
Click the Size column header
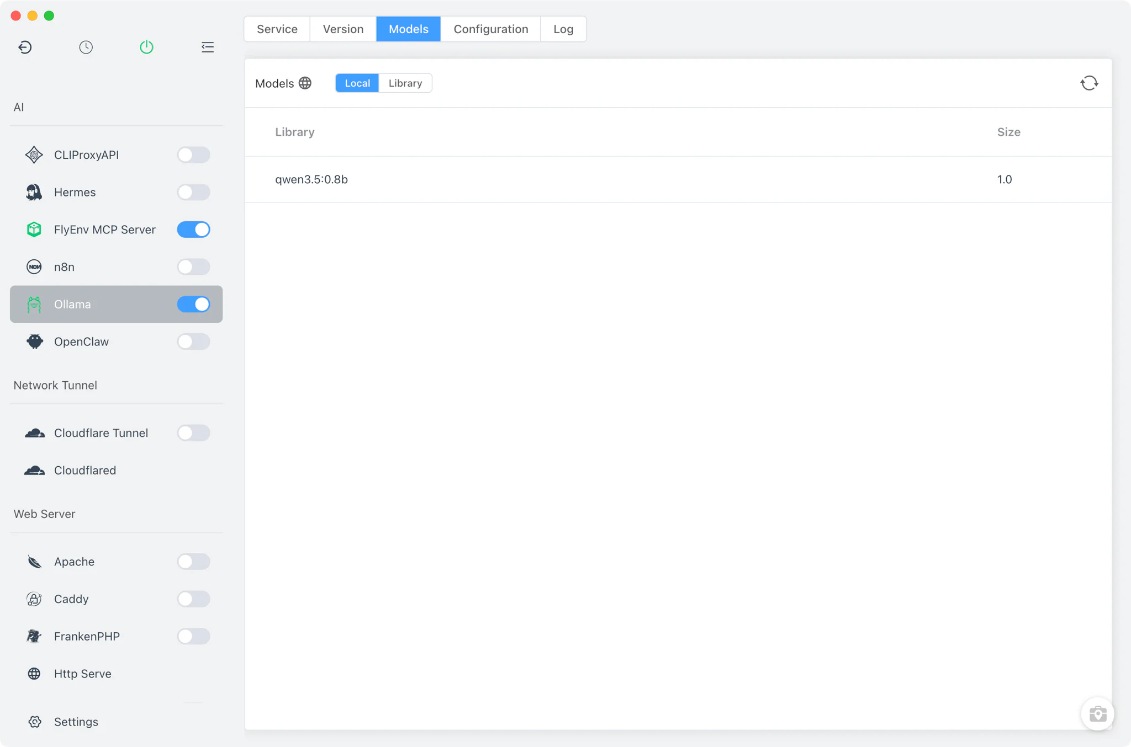pyautogui.click(x=1008, y=132)
